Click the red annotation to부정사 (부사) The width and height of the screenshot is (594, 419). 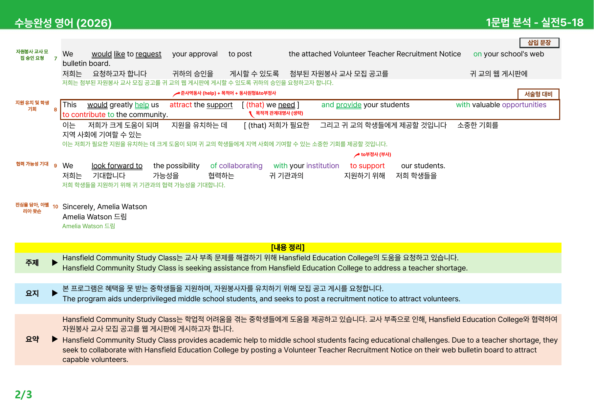point(376,154)
